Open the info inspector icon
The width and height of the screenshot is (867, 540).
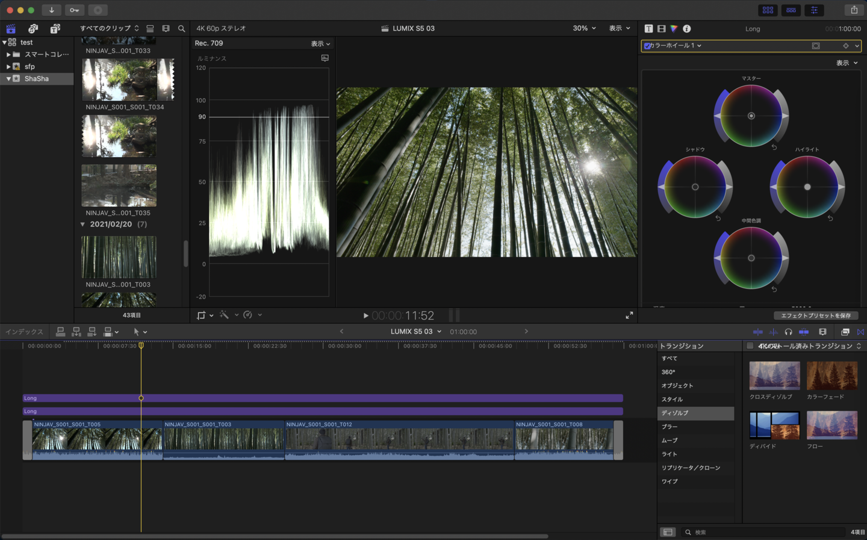686,28
